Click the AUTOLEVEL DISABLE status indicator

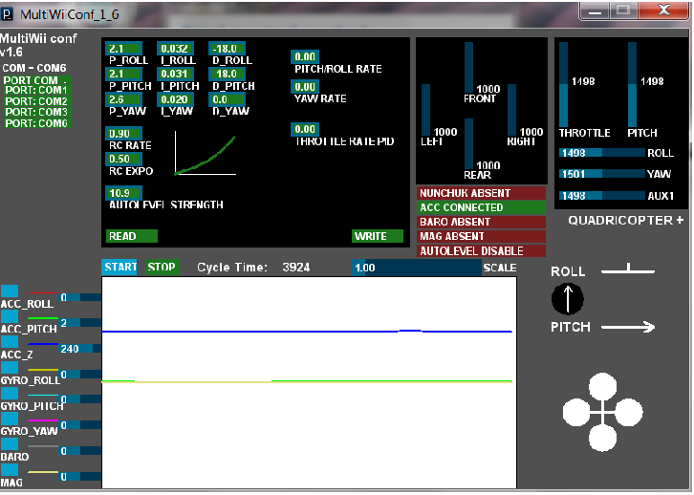click(x=481, y=250)
